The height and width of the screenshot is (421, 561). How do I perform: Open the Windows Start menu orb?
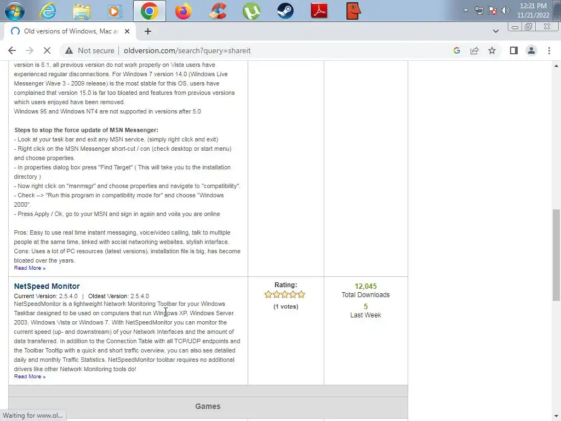pyautogui.click(x=14, y=11)
